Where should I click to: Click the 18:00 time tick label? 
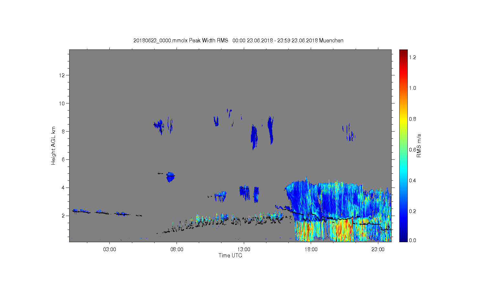click(311, 250)
